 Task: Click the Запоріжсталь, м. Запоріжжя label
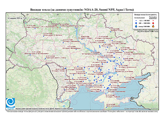pyautogui.click(x=124, y=71)
